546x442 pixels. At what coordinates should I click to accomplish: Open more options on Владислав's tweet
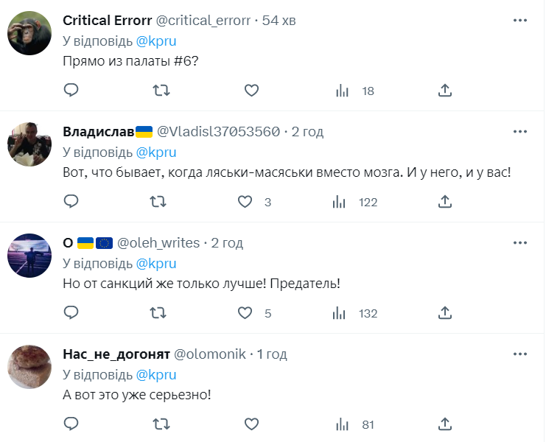tap(520, 131)
